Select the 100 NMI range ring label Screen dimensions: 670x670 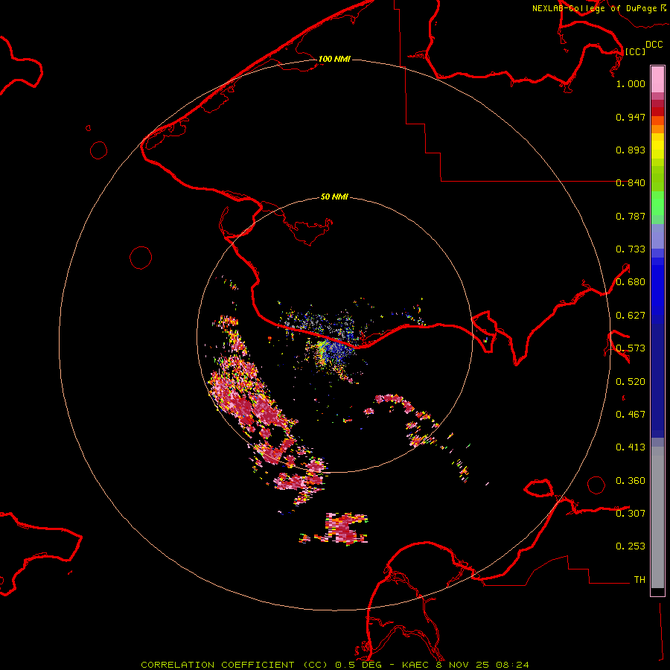(334, 59)
